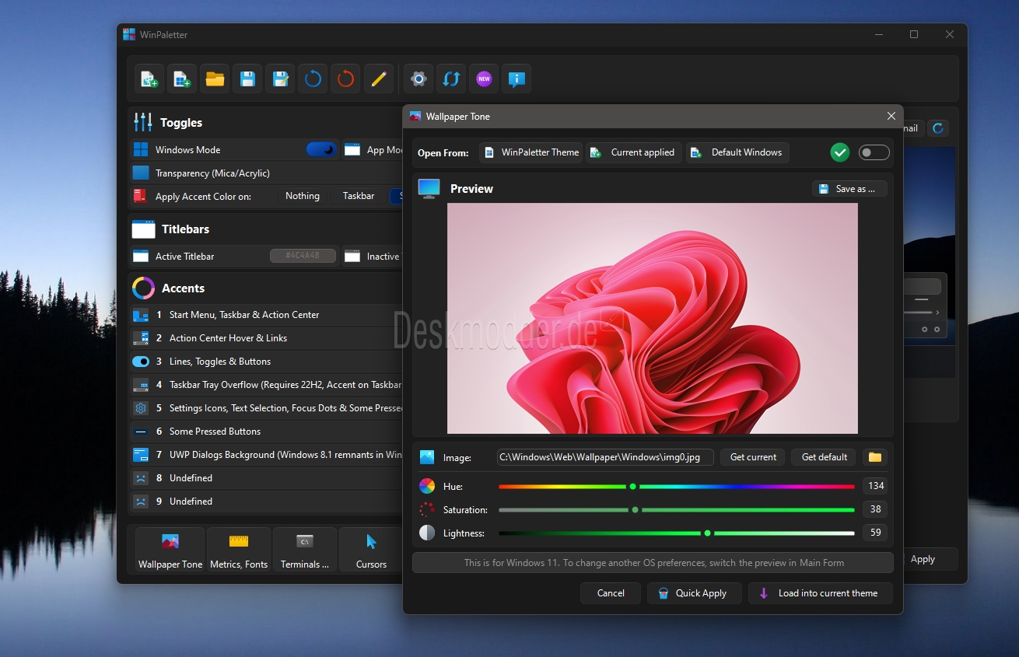Click the Lightness value box 59

875,533
